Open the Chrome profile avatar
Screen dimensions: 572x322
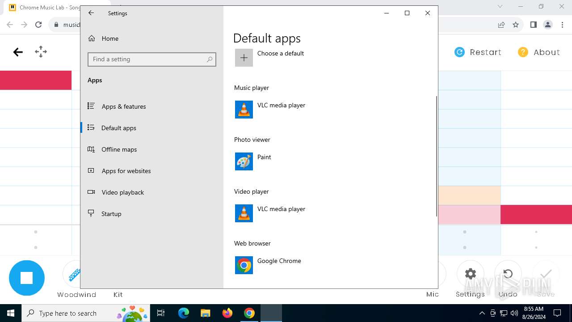(548, 25)
